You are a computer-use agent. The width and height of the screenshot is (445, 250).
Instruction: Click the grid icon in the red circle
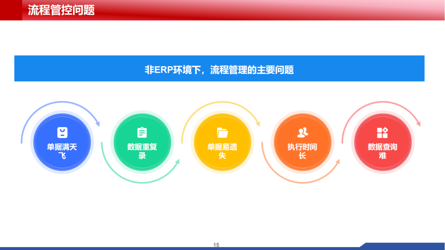pos(382,132)
